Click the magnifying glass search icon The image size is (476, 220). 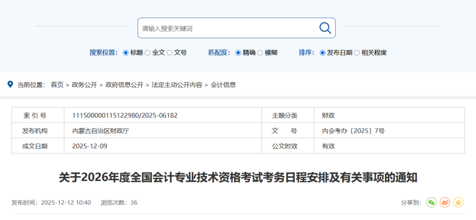pos(325,28)
